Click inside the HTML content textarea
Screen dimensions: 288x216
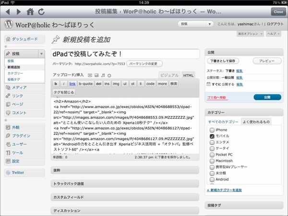[x=125, y=126]
